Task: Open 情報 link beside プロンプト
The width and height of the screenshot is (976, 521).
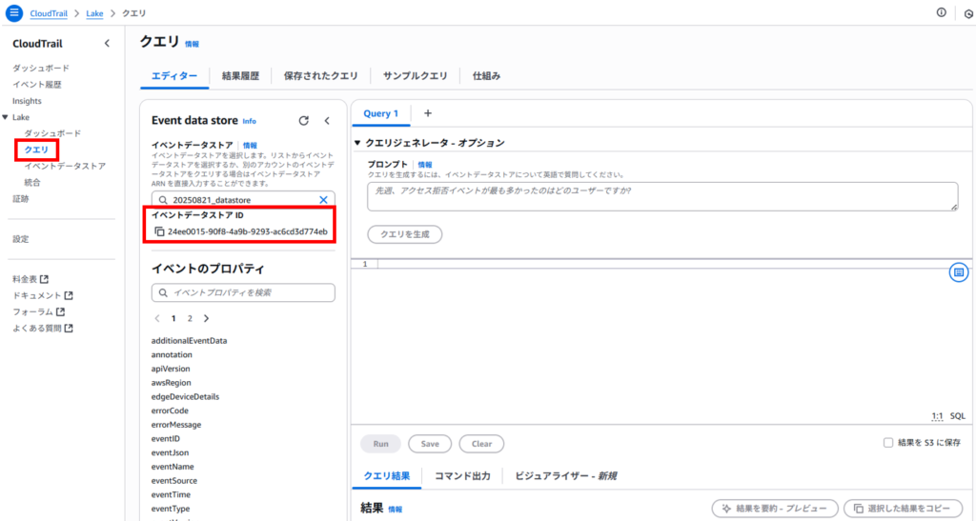Action: 424,165
